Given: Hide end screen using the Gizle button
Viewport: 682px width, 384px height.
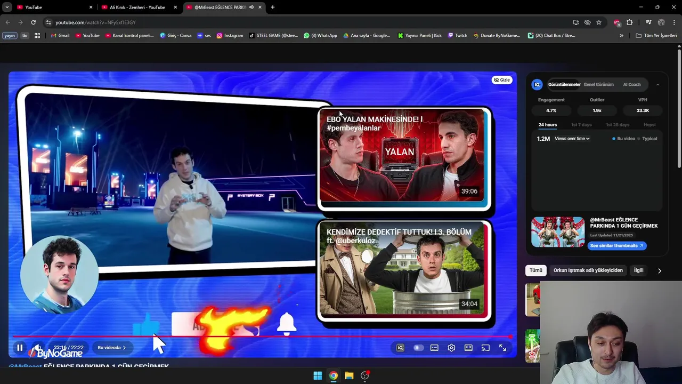Looking at the screenshot, I should point(501,80).
